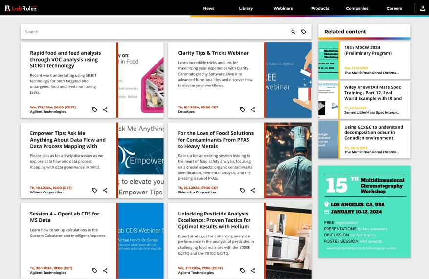Click the SICRIT webinar thumbnail image
The image size is (429, 279).
pos(141,80)
